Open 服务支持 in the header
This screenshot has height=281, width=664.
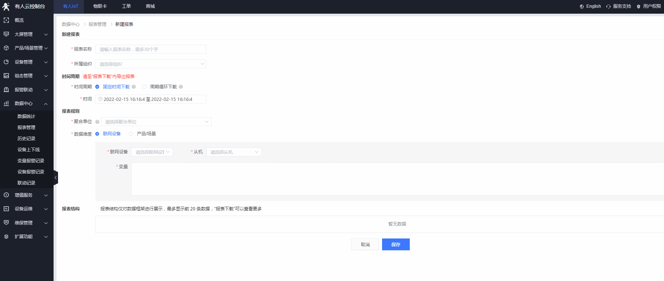[622, 6]
